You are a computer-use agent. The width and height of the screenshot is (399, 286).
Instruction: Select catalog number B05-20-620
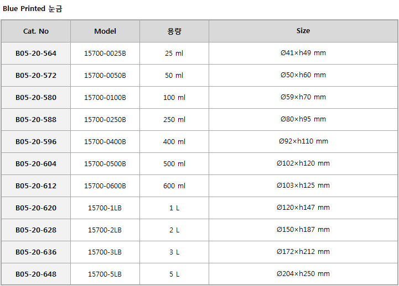36,208
